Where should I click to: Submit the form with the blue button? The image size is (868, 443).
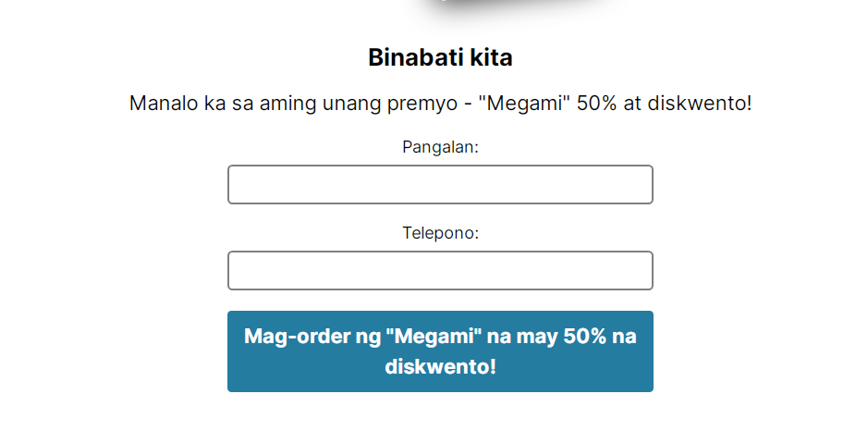tap(440, 351)
